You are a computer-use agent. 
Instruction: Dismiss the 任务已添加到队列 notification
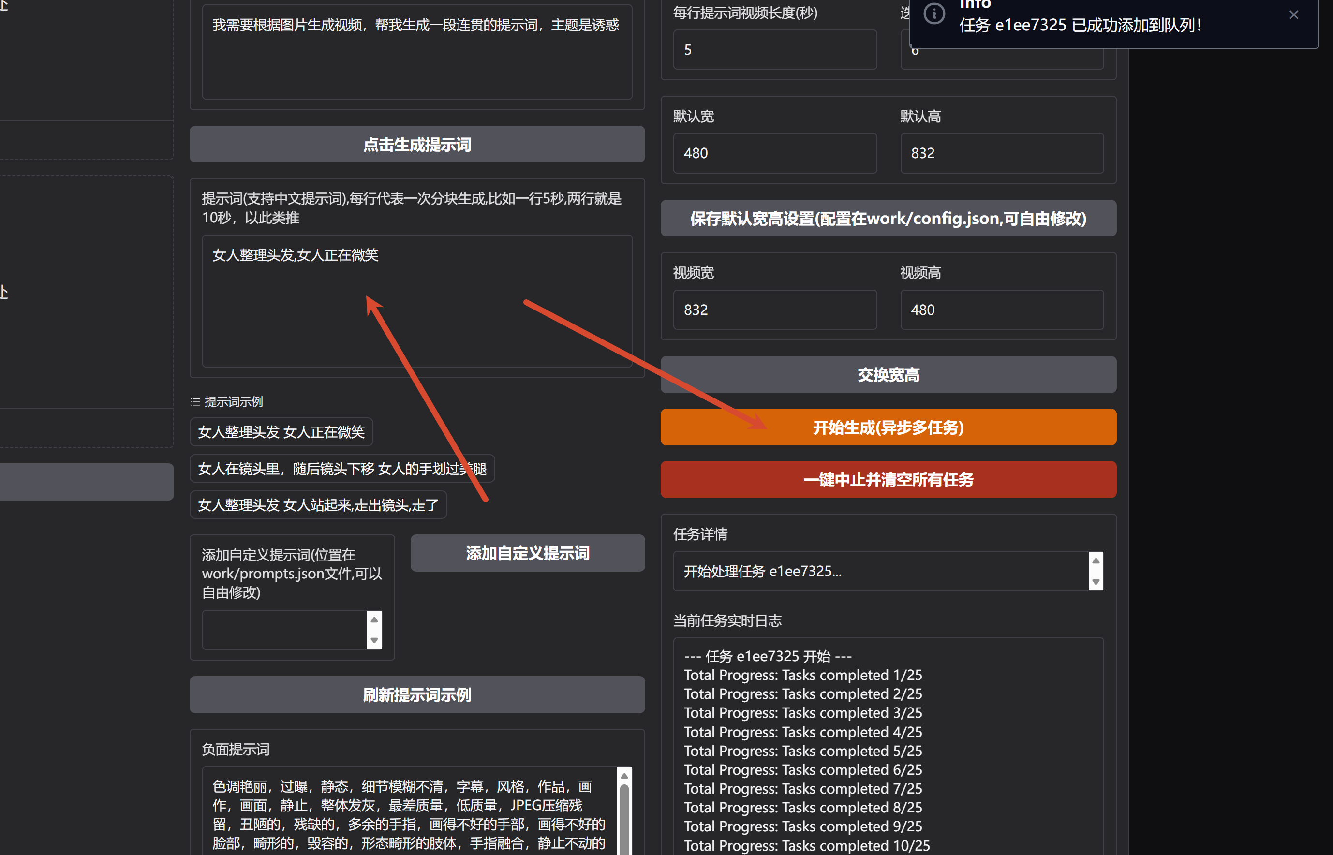(x=1294, y=15)
